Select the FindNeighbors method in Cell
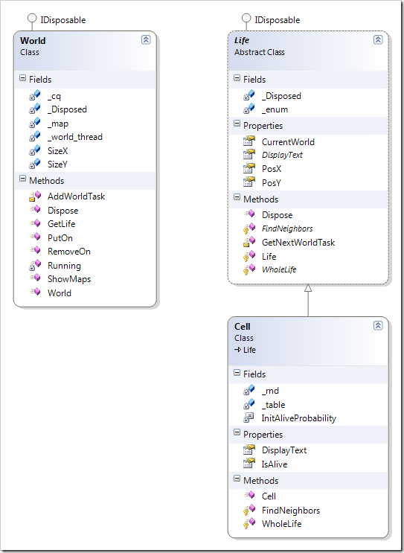 291,511
